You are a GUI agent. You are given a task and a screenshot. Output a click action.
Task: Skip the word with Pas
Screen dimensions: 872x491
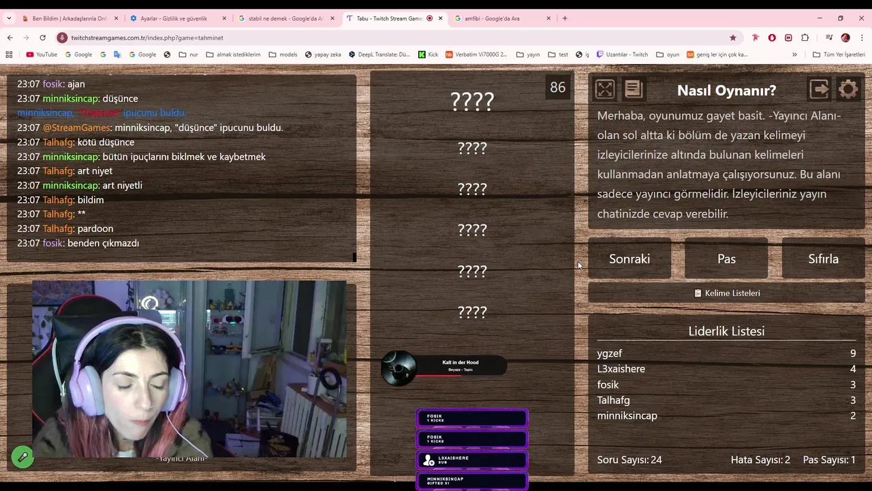(726, 259)
